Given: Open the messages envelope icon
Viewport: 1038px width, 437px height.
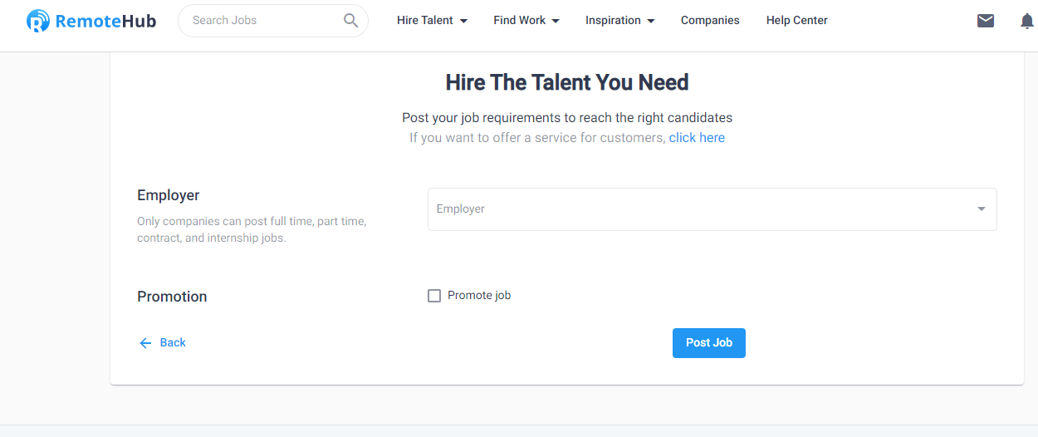Looking at the screenshot, I should click(x=986, y=21).
